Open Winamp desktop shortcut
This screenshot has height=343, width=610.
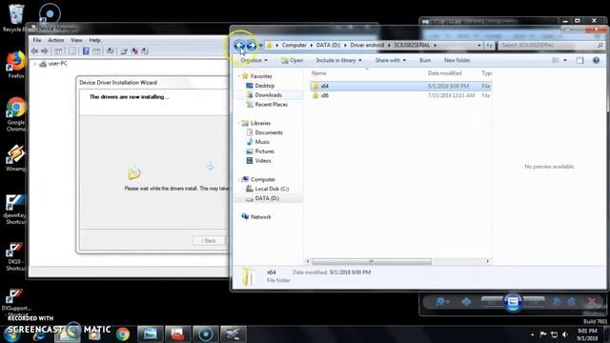15,158
